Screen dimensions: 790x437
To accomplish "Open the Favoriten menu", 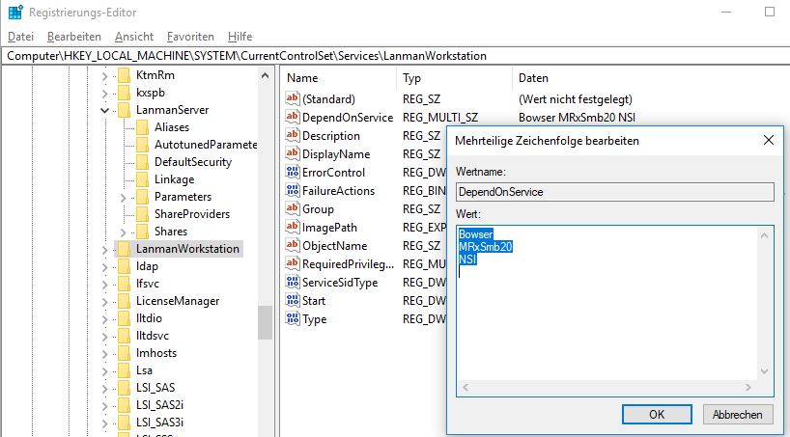I will tap(190, 36).
